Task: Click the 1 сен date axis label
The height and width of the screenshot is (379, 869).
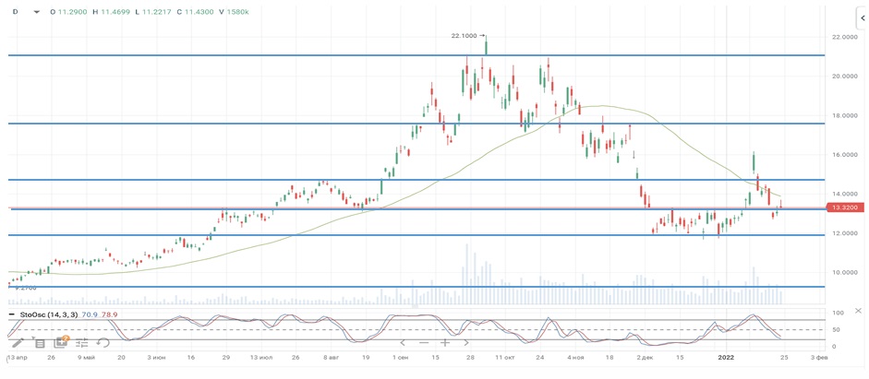Action: point(400,358)
